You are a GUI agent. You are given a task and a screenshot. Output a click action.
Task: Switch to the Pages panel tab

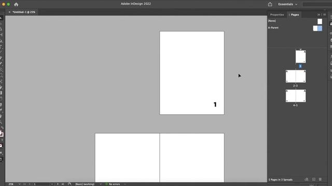(294, 15)
